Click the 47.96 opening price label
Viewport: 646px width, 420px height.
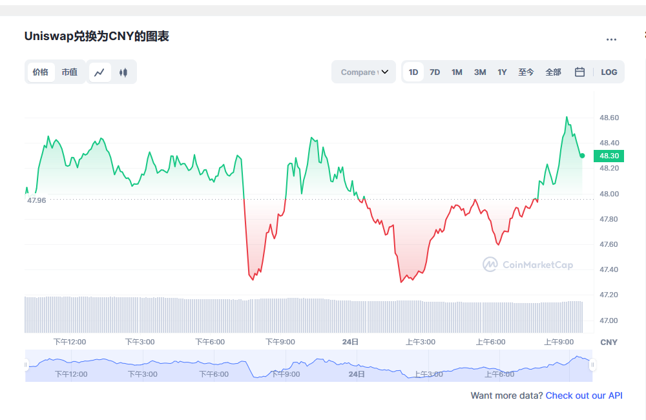pyautogui.click(x=37, y=200)
